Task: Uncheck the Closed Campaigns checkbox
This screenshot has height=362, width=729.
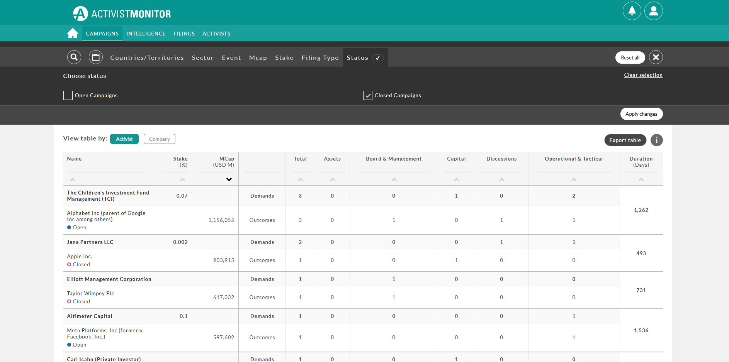Action: (x=368, y=95)
